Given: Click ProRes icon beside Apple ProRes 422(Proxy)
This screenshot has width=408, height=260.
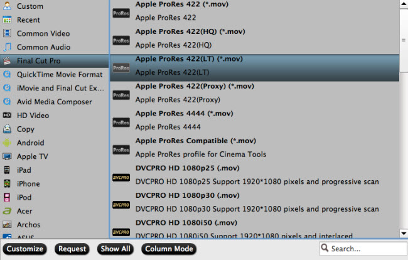Looking at the screenshot, I should 121,95.
